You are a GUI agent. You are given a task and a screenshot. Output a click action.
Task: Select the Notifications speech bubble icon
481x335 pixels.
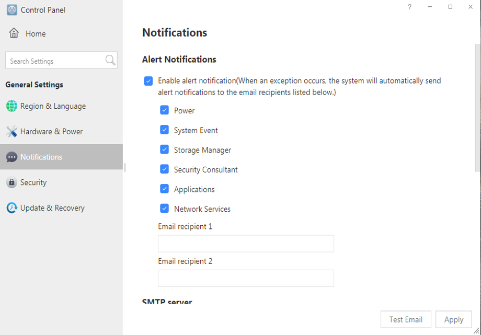pos(12,157)
